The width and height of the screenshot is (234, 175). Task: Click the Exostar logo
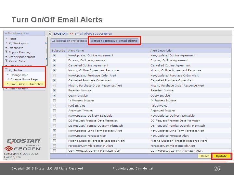[24, 141]
